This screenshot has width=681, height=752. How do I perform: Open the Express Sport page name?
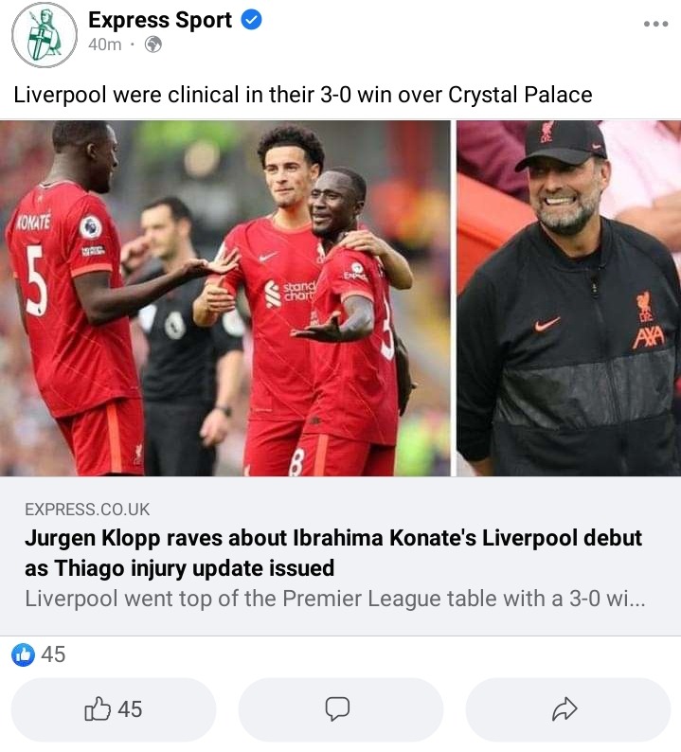click(160, 20)
